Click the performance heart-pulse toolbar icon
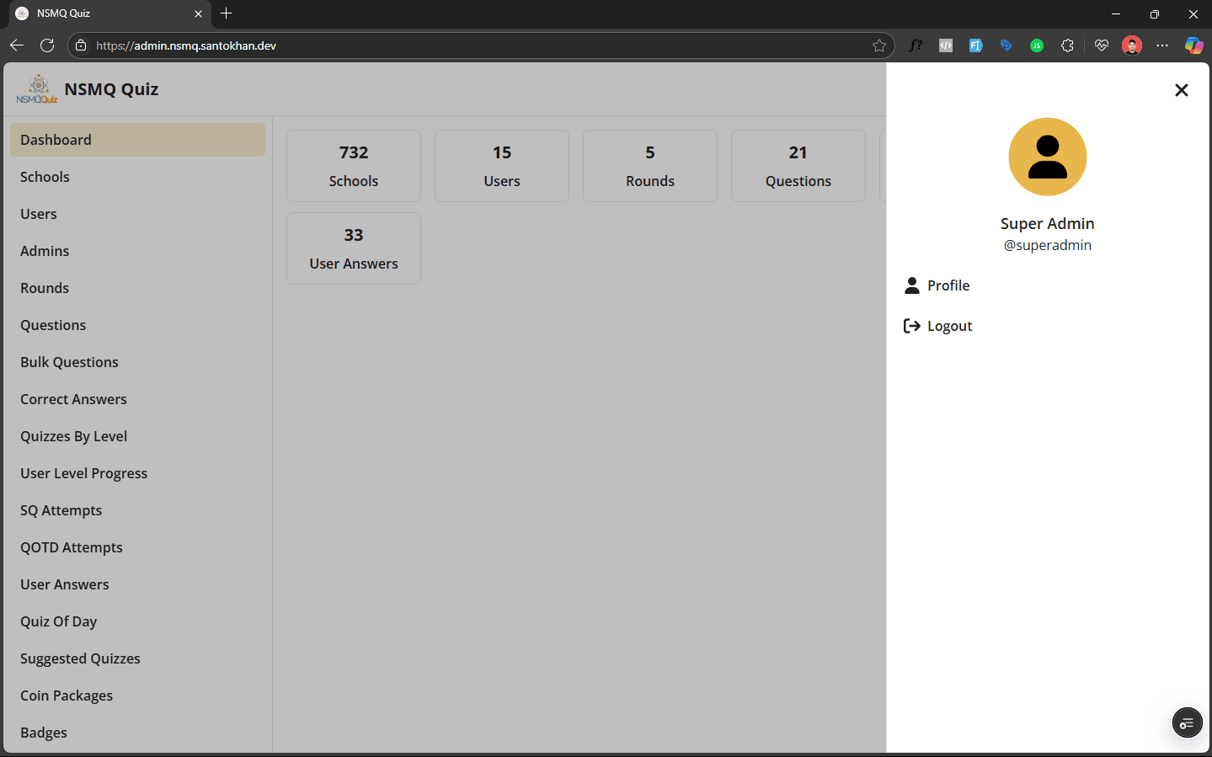 point(1101,45)
